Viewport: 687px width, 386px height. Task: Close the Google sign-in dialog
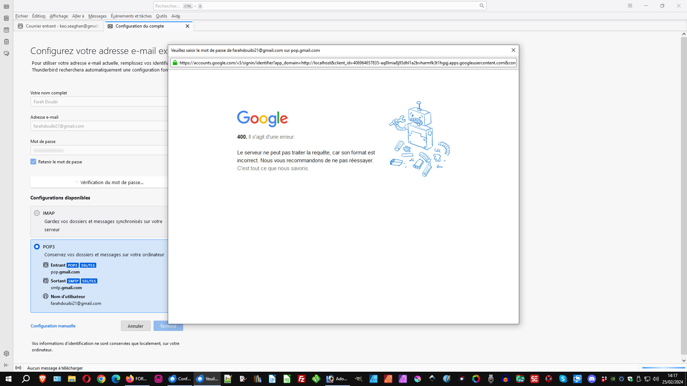[513, 50]
